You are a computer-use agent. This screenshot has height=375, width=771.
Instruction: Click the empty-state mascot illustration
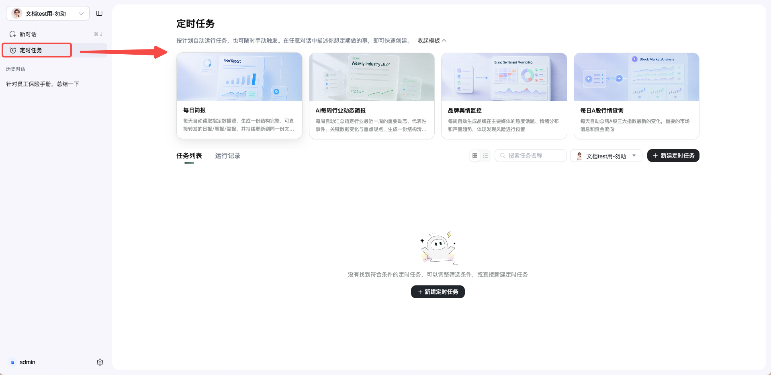(438, 248)
